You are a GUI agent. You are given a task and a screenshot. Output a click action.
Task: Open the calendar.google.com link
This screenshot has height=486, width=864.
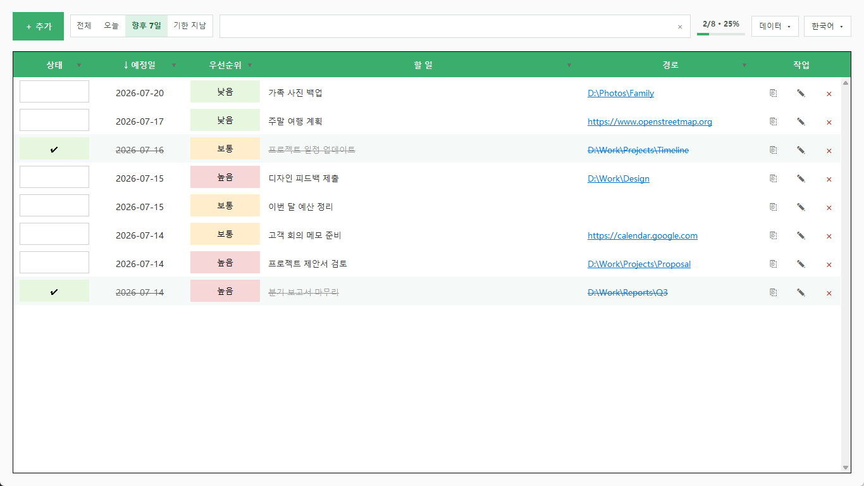click(643, 235)
